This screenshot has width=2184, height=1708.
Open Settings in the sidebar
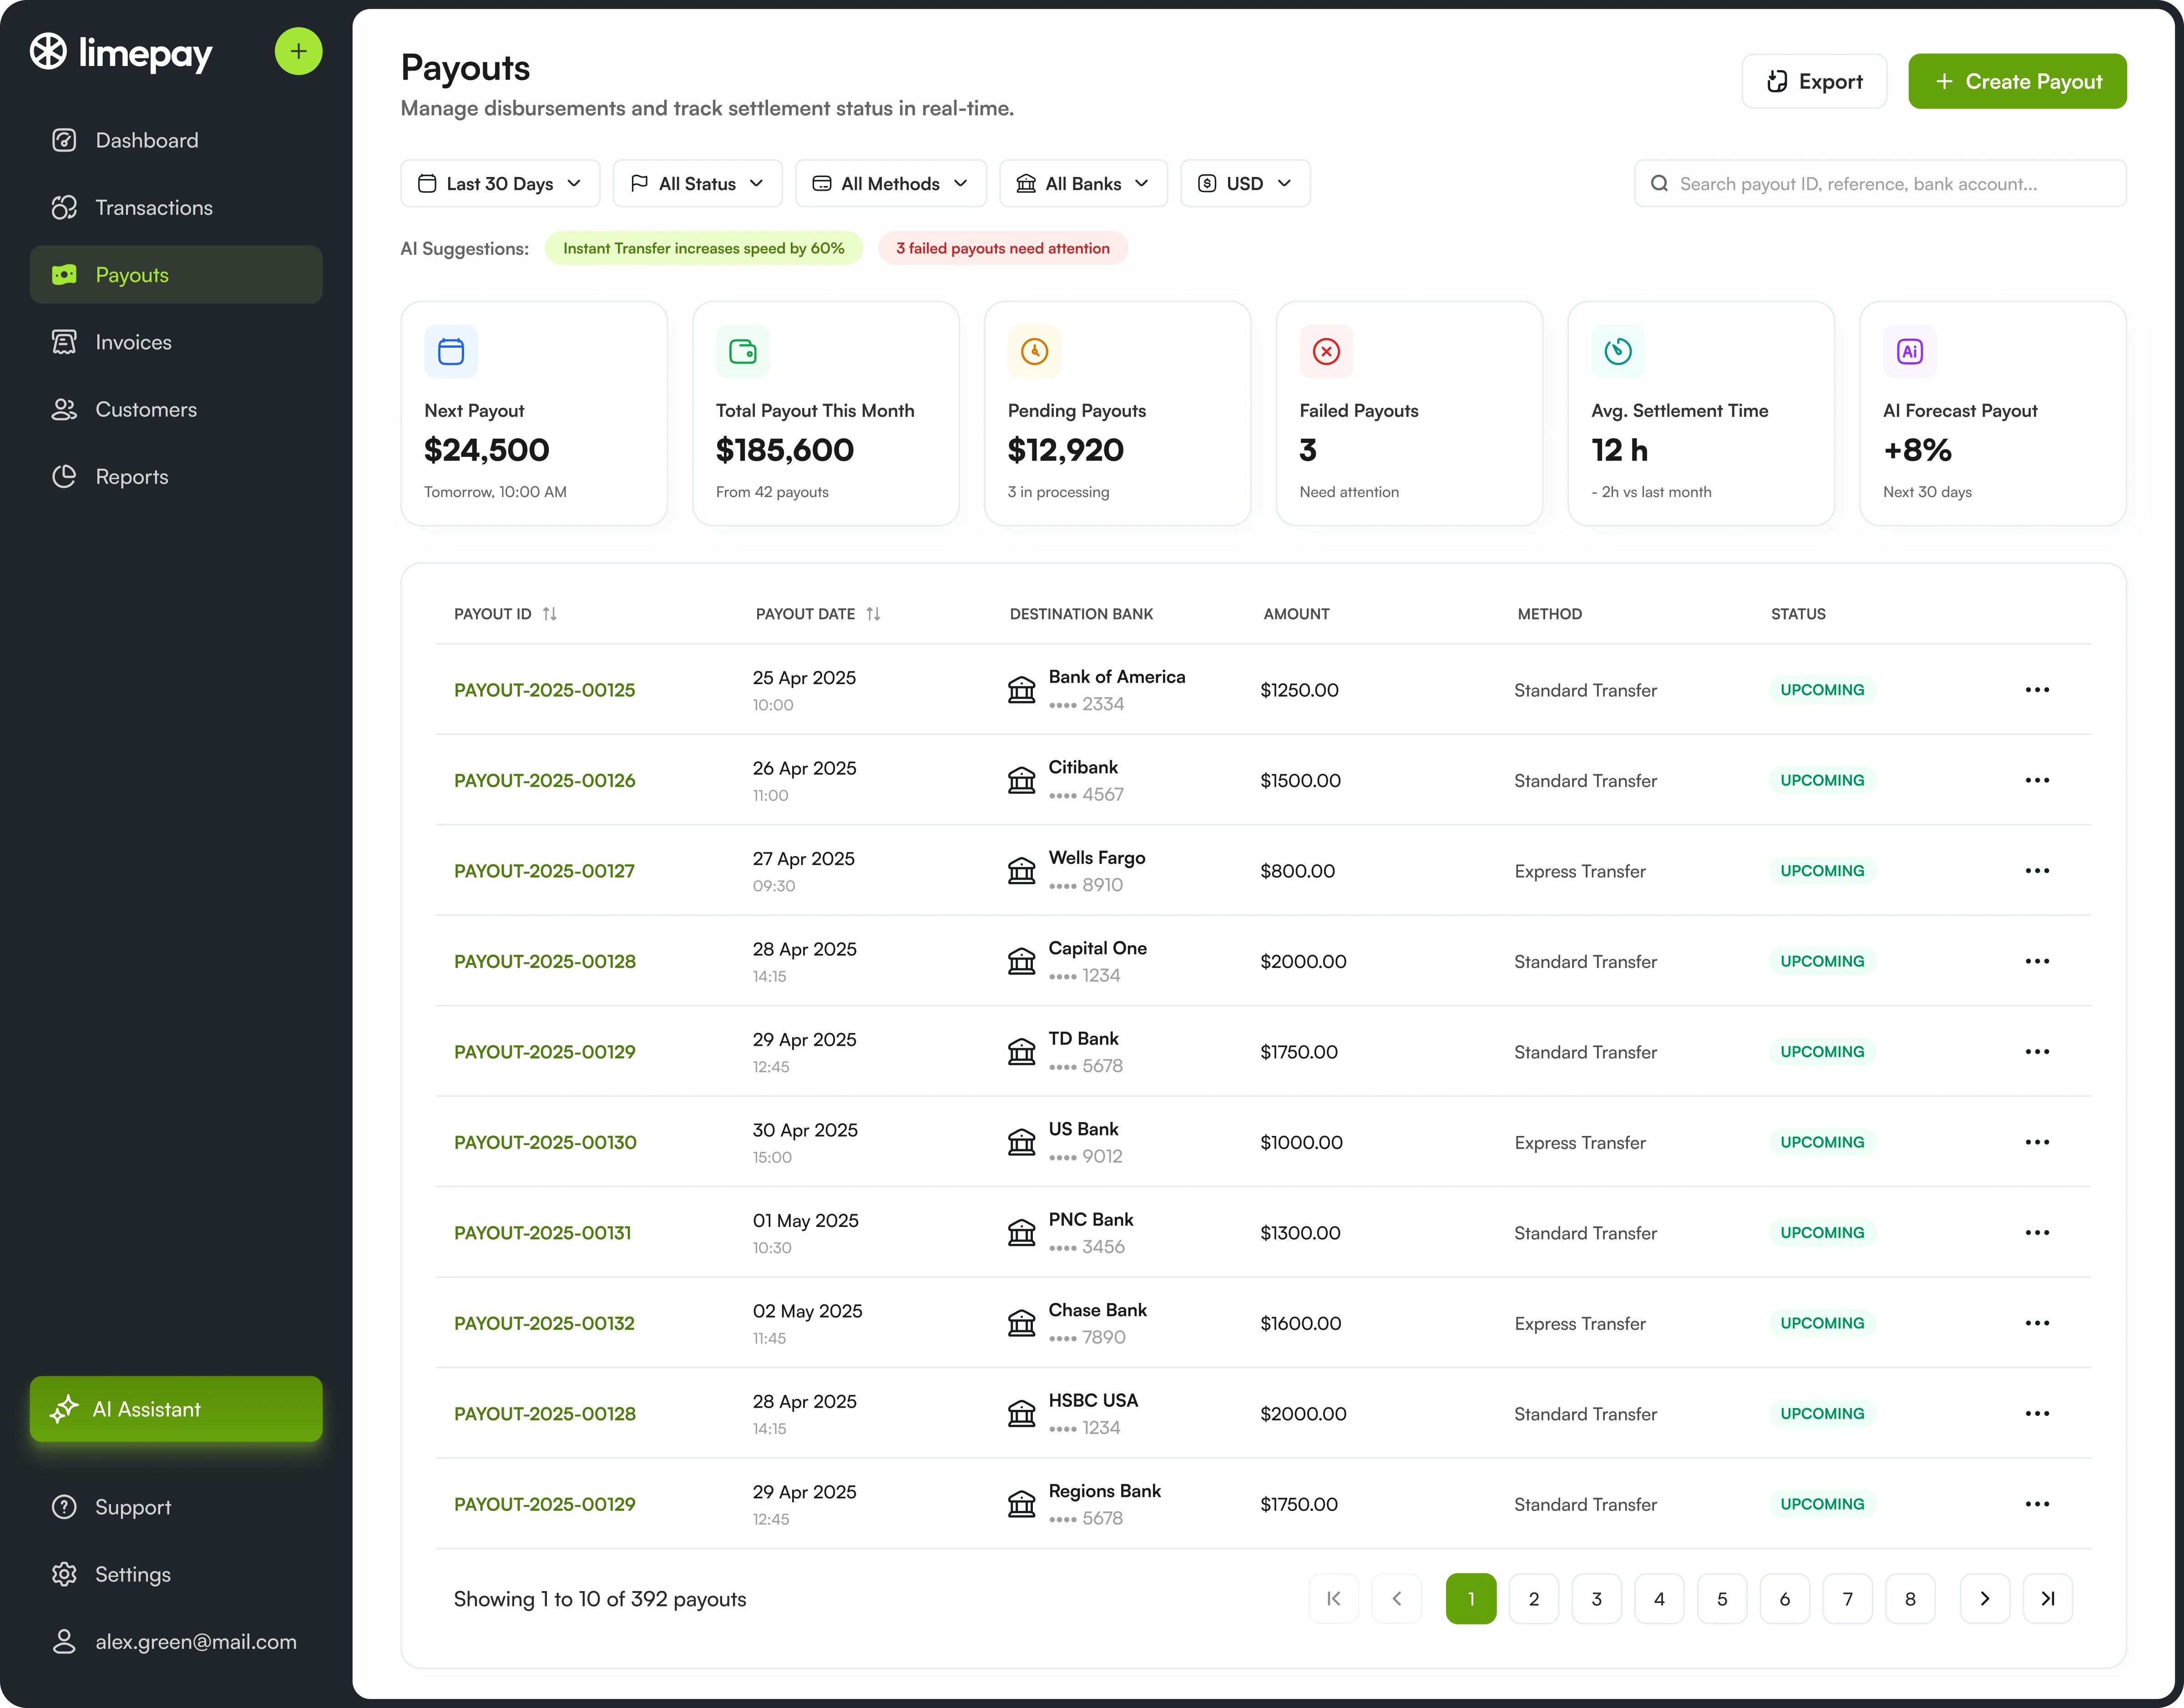[x=176, y=1574]
